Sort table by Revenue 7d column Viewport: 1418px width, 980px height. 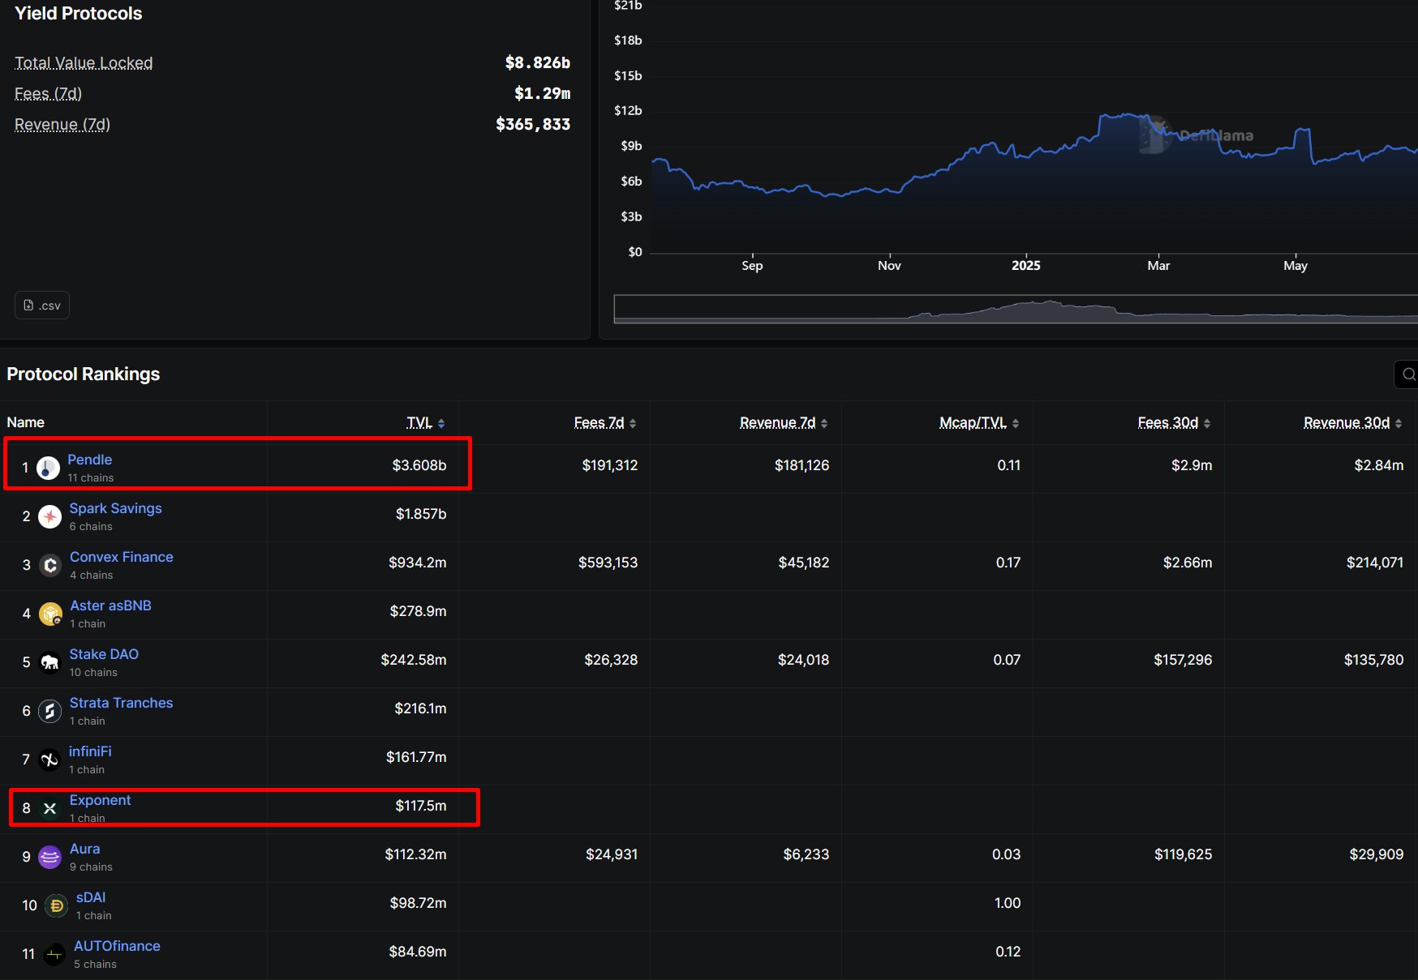click(x=783, y=422)
